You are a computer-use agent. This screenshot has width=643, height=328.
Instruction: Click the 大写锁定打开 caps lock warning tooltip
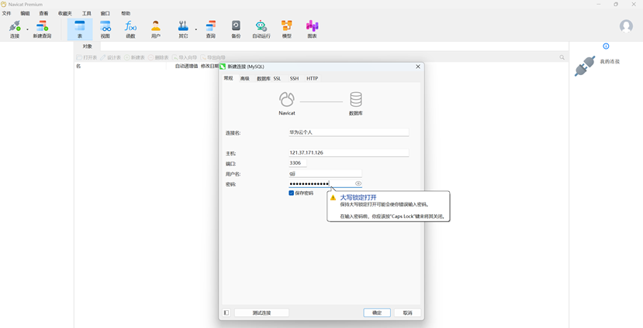pyautogui.click(x=389, y=207)
